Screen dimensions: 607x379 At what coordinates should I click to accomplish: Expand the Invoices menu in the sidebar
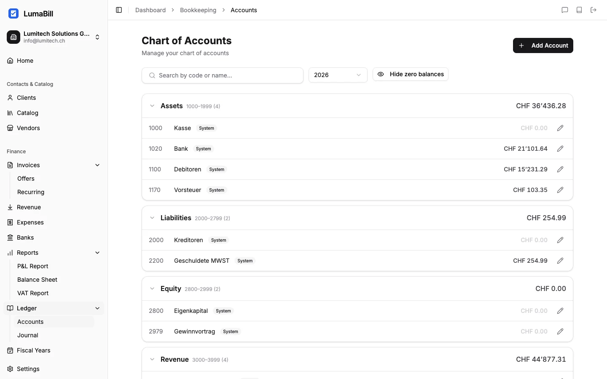(x=97, y=165)
